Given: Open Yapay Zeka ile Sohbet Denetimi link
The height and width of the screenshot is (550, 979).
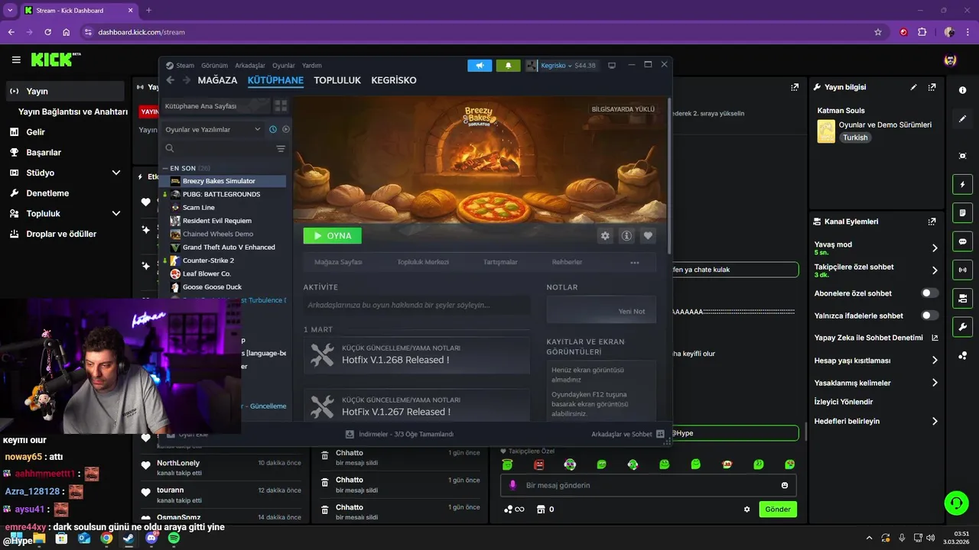Looking at the screenshot, I should click(877, 338).
